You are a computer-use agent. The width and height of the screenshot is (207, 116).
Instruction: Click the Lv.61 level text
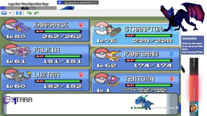point(16,62)
